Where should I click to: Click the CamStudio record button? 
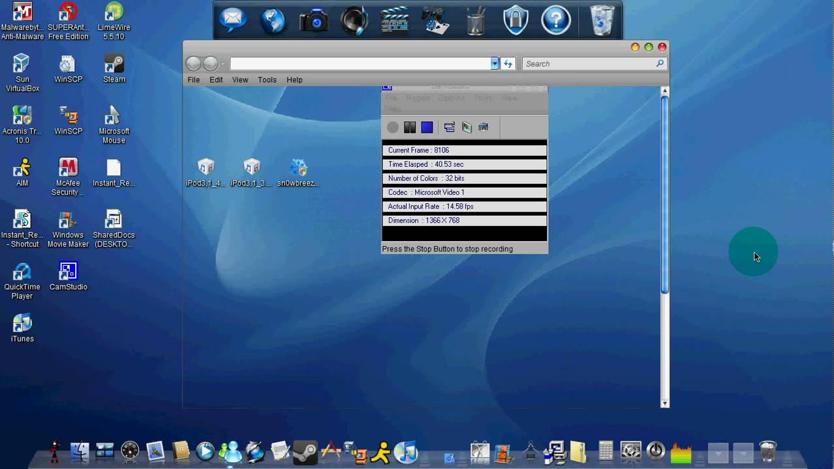pos(392,128)
